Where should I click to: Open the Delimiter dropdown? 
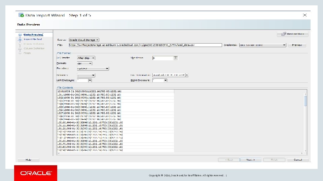[86, 75]
